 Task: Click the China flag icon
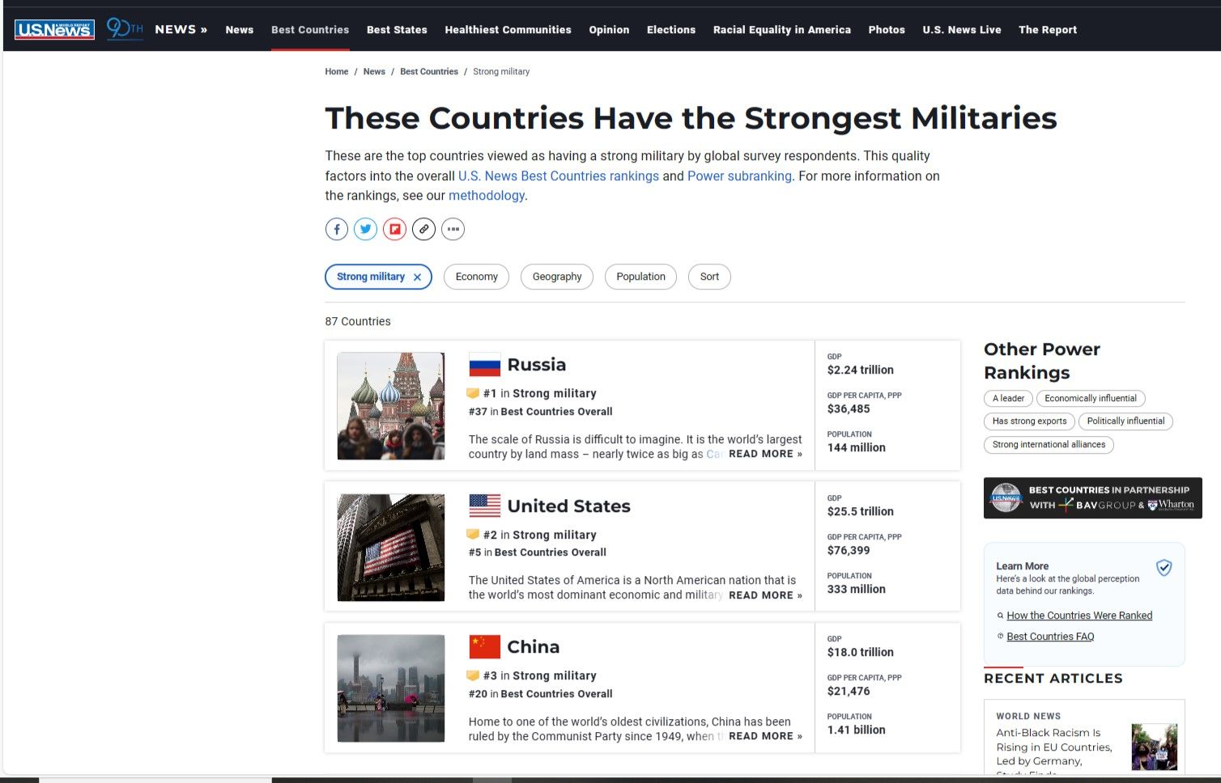tap(484, 647)
